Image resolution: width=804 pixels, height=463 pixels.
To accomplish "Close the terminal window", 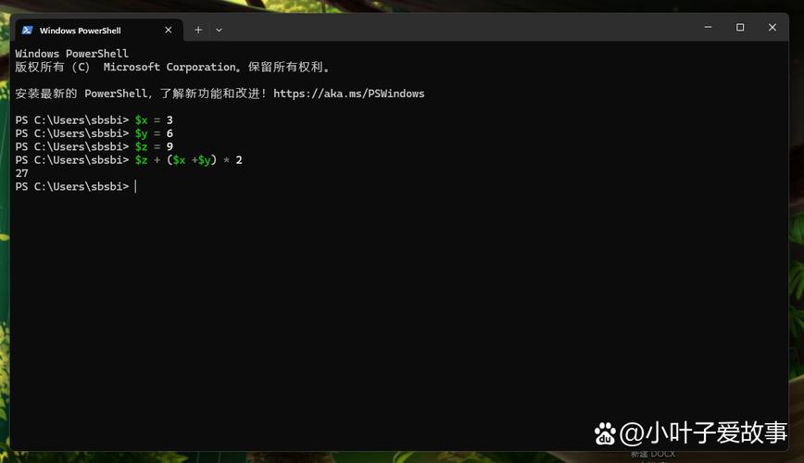I will point(773,27).
